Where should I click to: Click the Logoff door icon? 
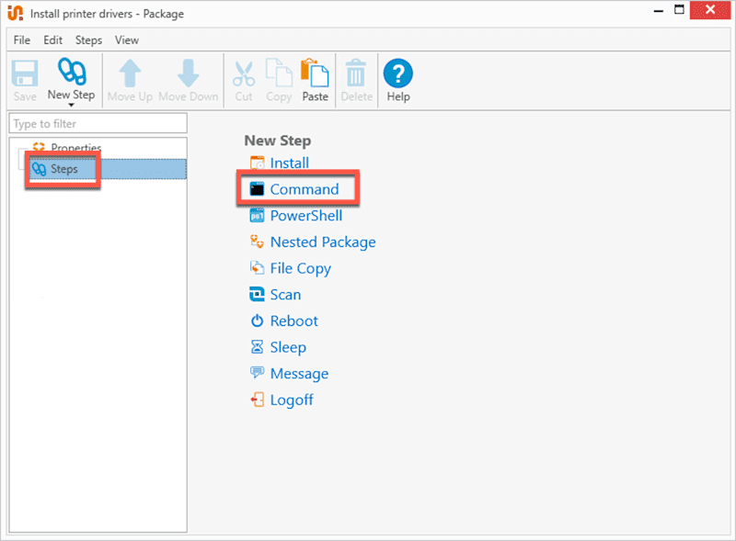click(258, 400)
